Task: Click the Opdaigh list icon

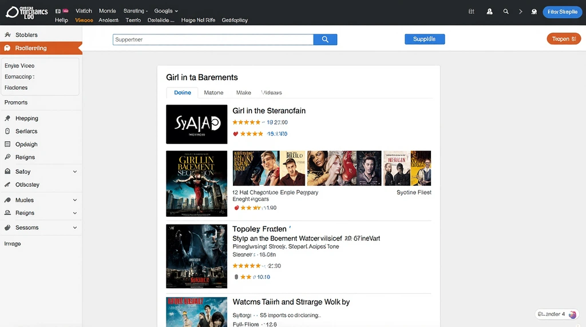Action: pos(7,144)
